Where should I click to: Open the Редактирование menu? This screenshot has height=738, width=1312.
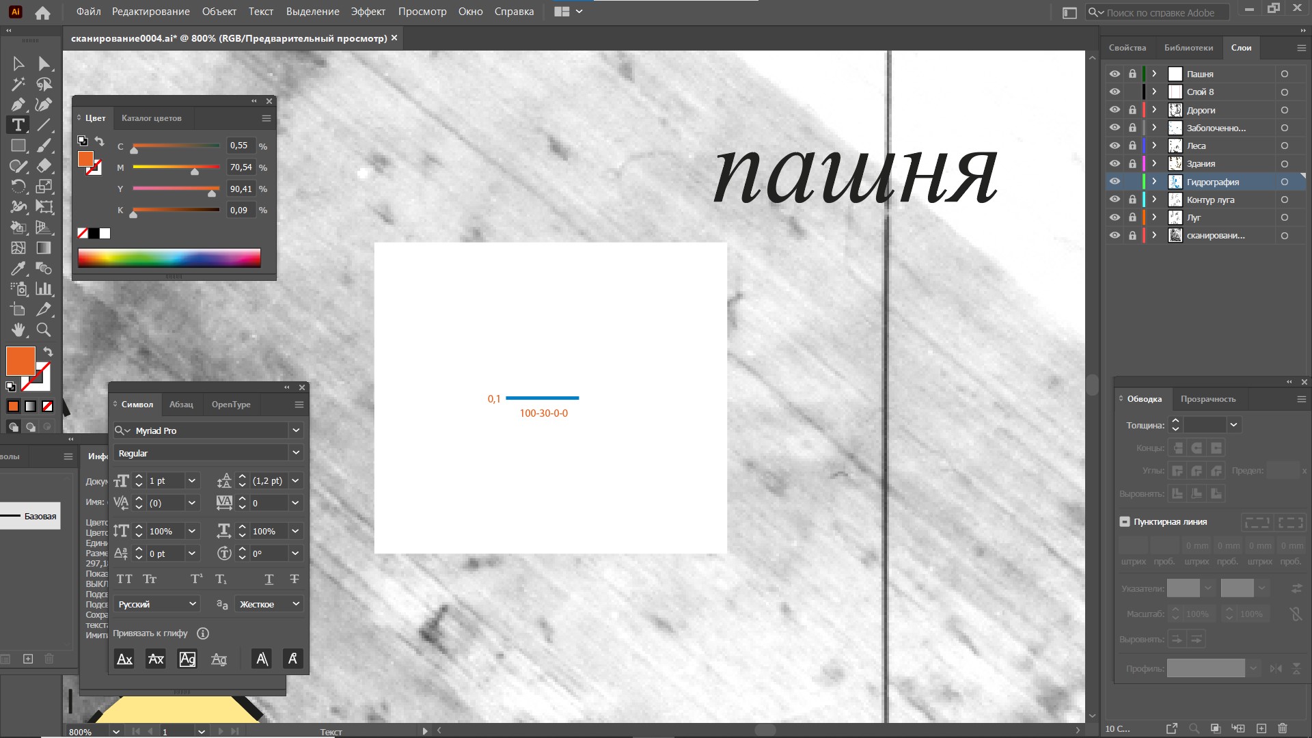150,12
